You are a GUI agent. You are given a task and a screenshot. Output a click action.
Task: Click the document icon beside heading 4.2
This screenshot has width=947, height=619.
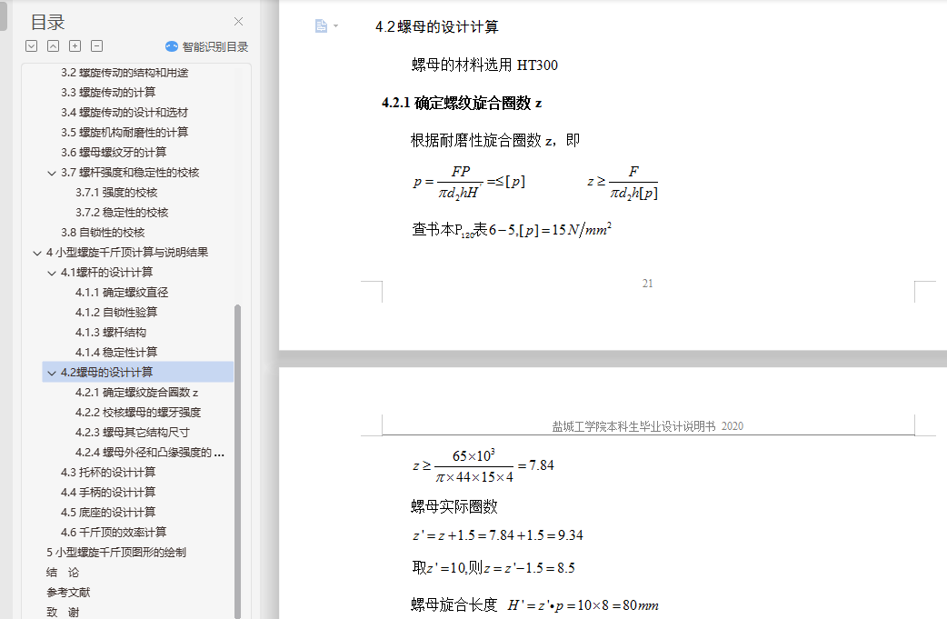tap(322, 26)
